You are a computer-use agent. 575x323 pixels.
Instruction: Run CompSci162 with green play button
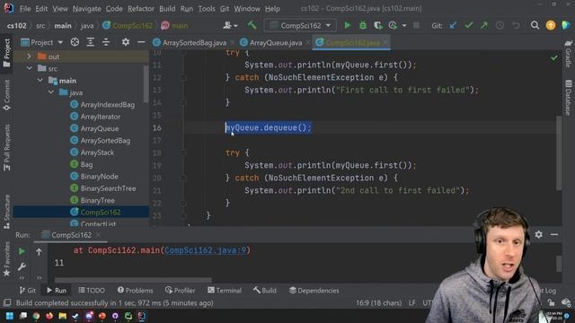click(348, 25)
